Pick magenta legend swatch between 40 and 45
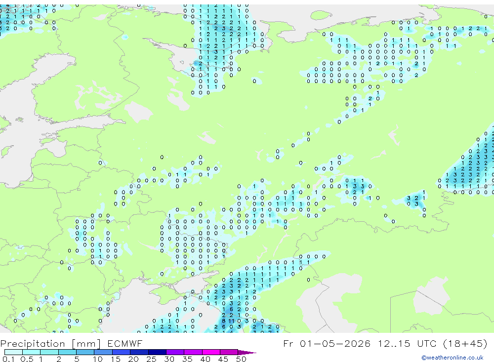 pos(211,352)
